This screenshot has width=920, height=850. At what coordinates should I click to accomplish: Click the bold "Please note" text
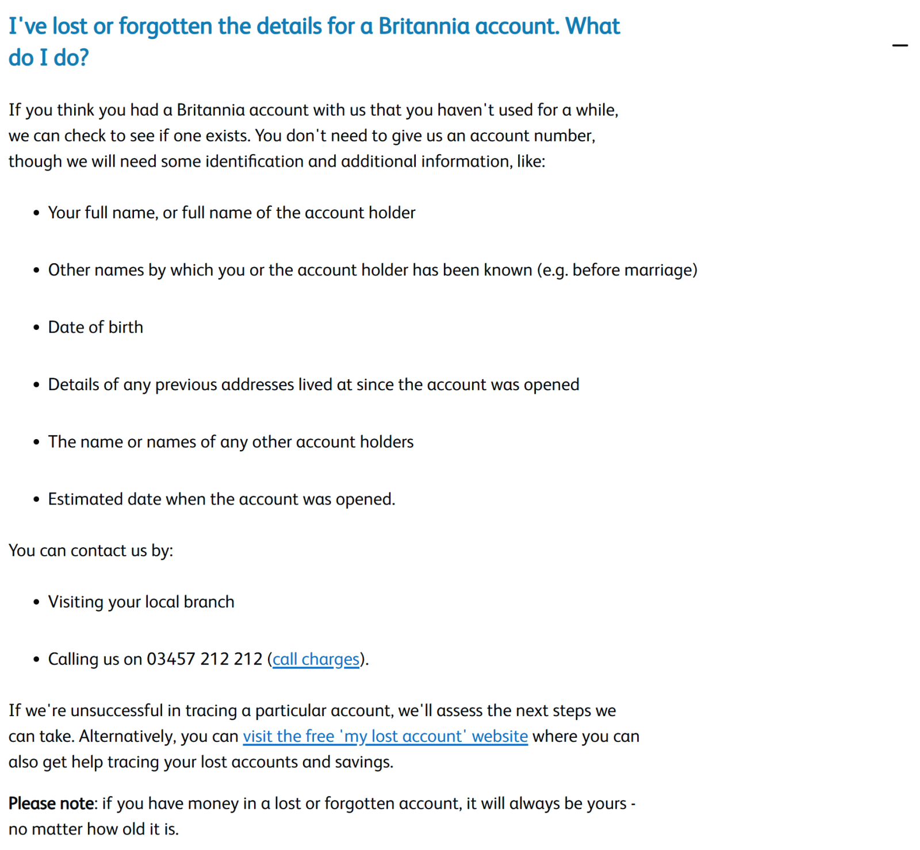[51, 803]
